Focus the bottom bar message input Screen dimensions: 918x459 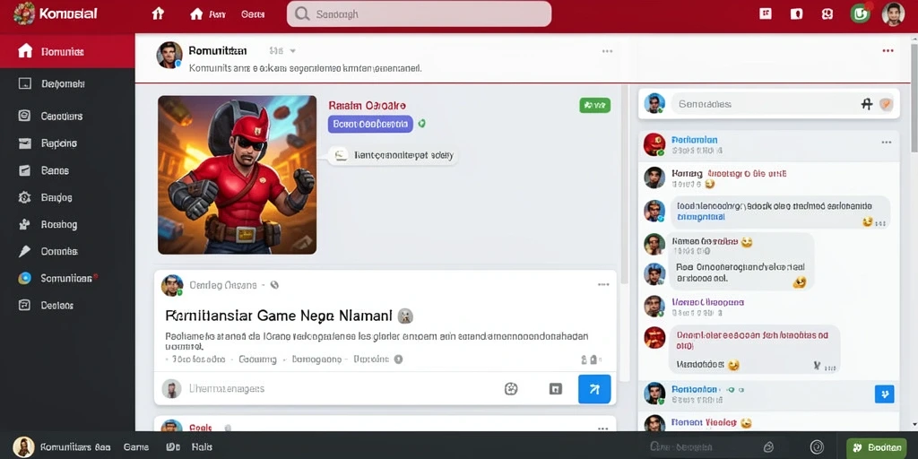click(711, 447)
